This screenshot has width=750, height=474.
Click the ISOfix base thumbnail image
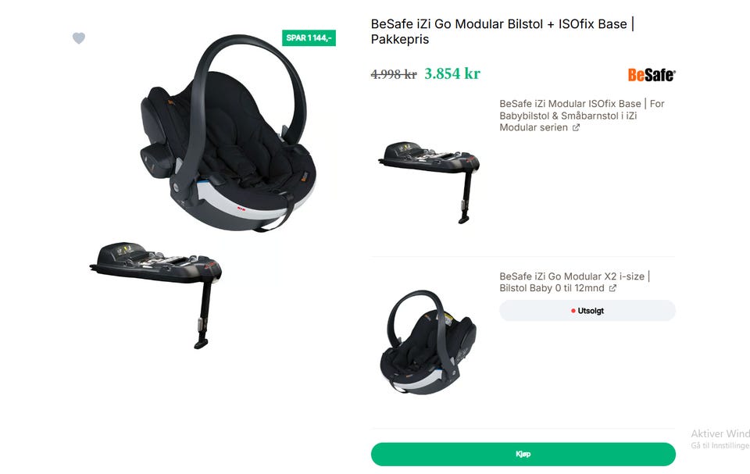[429, 182]
